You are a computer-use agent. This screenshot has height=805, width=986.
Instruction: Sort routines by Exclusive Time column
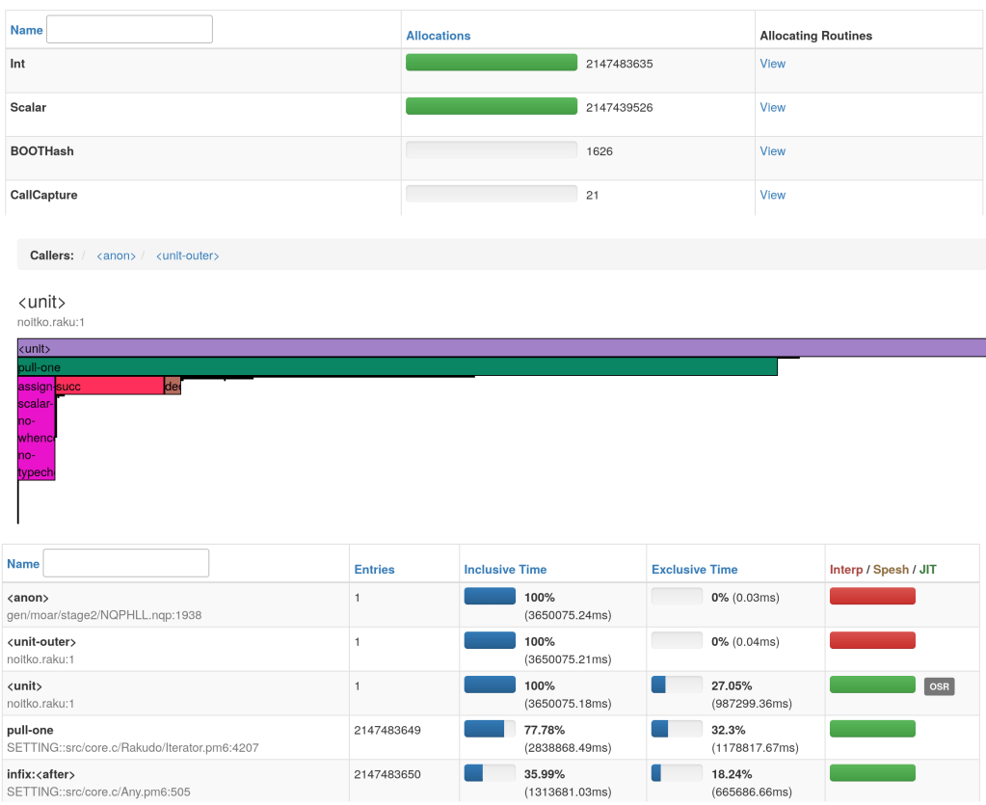point(694,570)
